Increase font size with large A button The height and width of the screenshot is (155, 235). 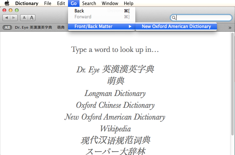[31, 18]
